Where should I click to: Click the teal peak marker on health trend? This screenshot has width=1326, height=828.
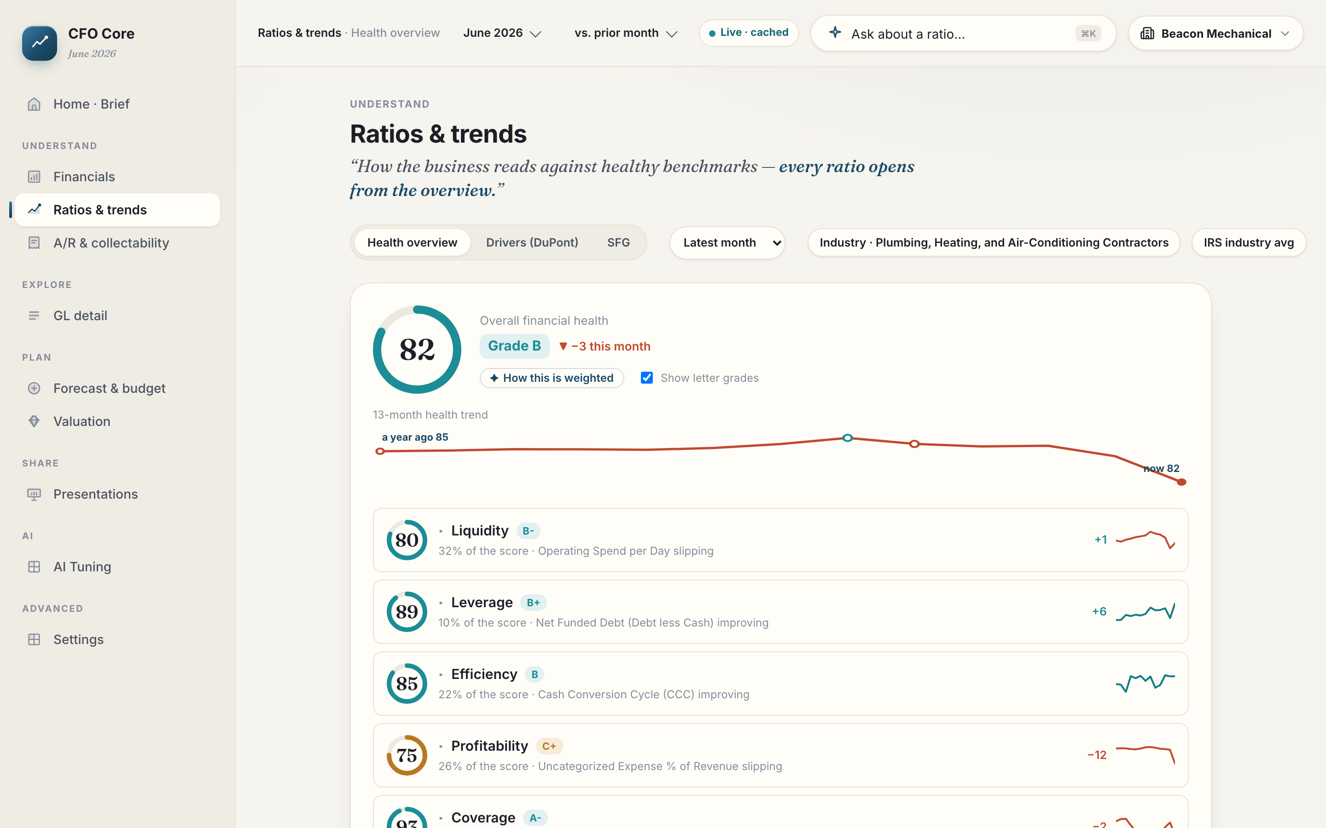pos(848,437)
